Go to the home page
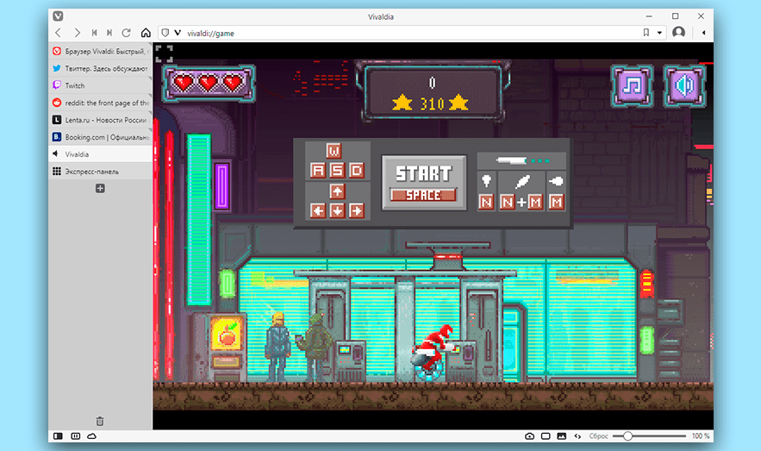 146,33
